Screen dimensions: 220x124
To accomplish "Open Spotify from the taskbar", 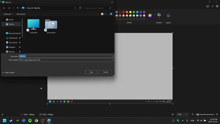I will coord(30,121).
